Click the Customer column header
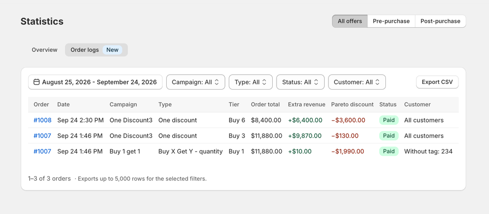The height and width of the screenshot is (214, 489). coord(417,104)
